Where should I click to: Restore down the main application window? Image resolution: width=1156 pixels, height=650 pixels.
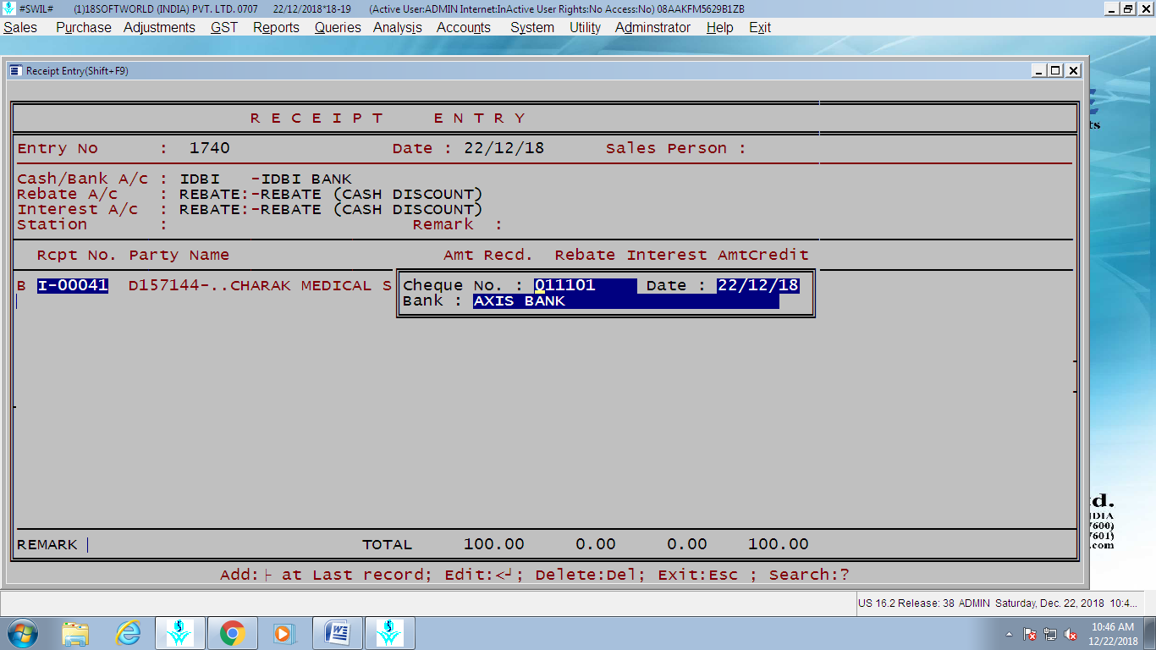(1127, 8)
